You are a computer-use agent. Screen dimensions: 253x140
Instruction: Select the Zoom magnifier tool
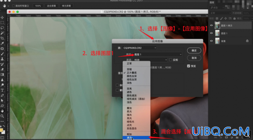coord(2,116)
